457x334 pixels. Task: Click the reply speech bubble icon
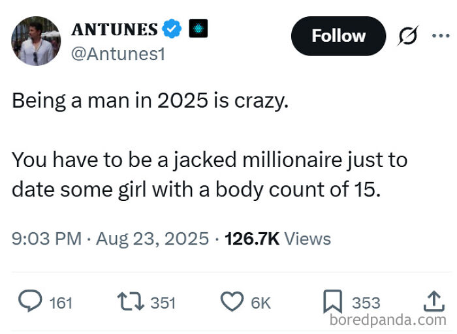[x=29, y=302]
